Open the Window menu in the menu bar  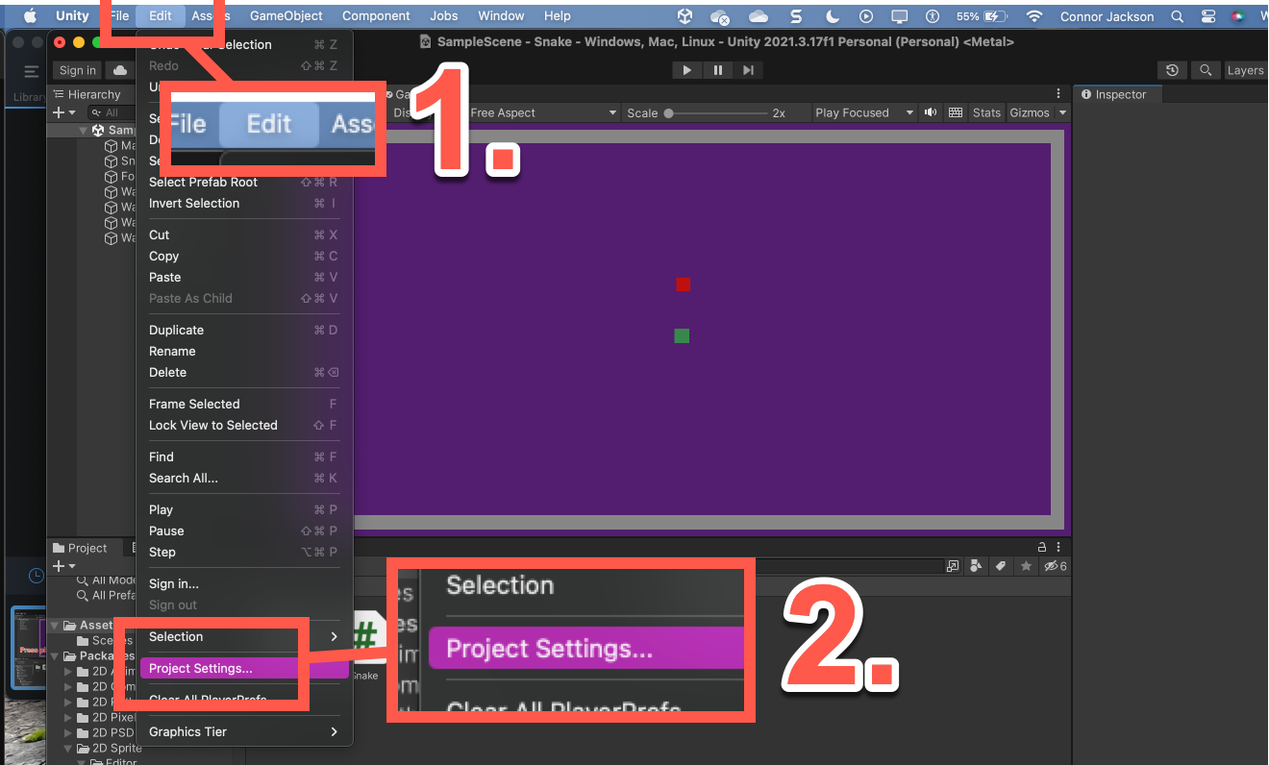(501, 15)
